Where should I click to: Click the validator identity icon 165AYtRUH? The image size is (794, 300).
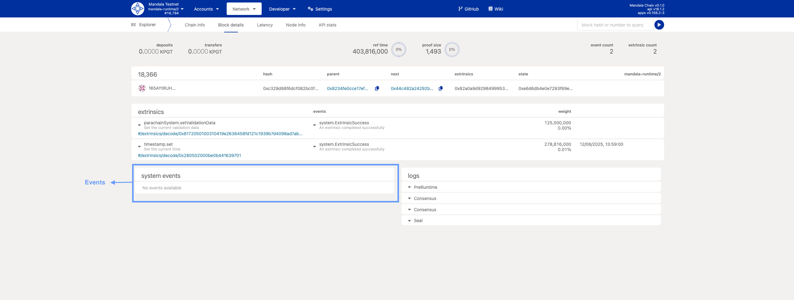click(x=142, y=88)
